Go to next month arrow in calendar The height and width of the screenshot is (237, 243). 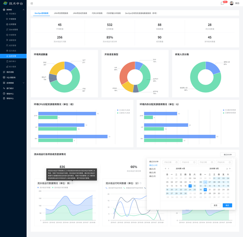pos(227,169)
